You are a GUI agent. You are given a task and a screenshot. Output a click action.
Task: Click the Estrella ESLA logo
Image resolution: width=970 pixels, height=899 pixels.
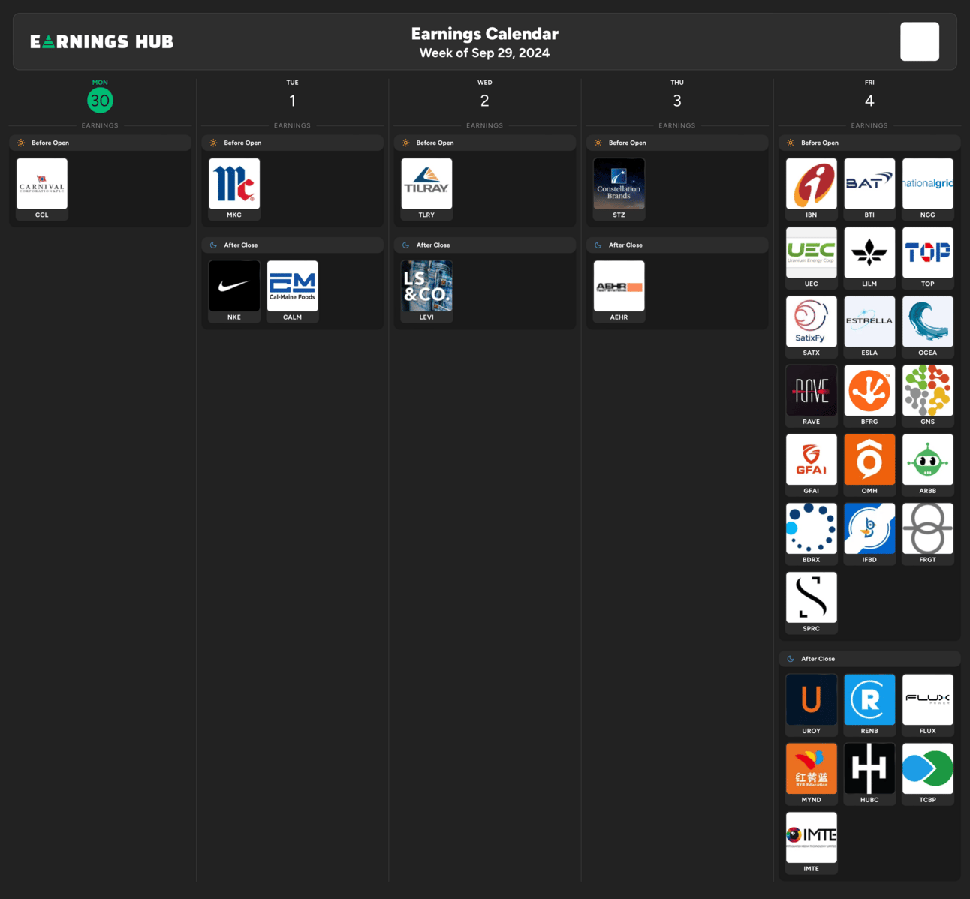[869, 321]
